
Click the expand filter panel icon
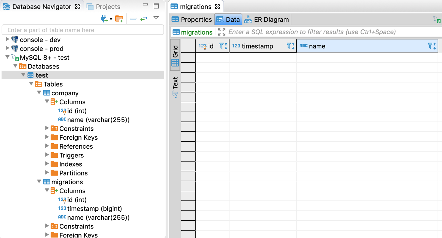click(222, 32)
